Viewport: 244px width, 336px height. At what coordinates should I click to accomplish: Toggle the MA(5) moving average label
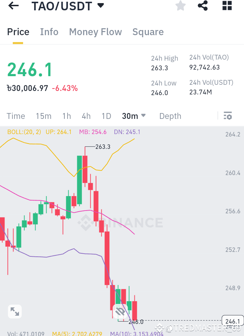click(x=77, y=333)
